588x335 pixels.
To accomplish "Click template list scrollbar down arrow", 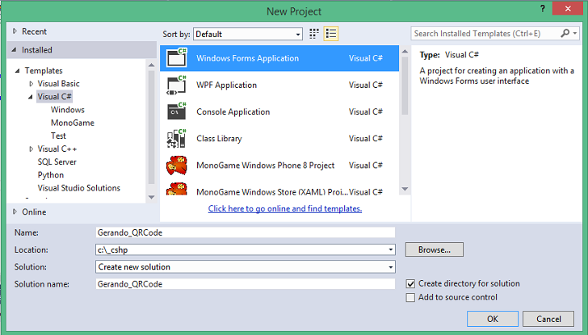I will click(x=405, y=189).
